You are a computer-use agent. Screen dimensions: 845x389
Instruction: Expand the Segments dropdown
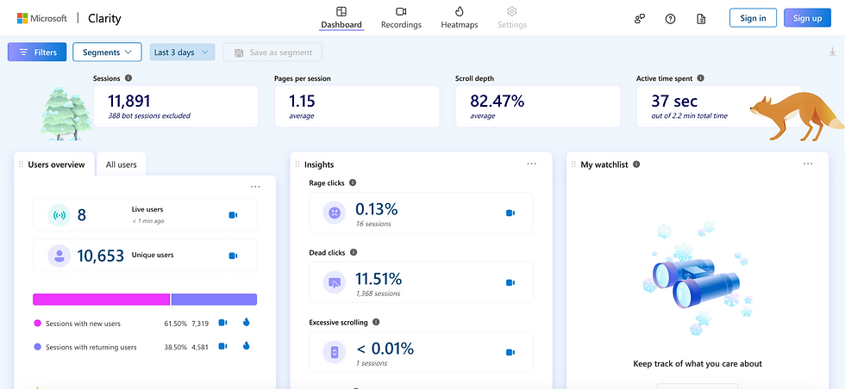coord(107,52)
